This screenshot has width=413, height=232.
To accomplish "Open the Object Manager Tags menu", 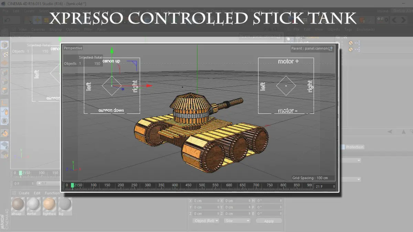I will click(348, 30).
